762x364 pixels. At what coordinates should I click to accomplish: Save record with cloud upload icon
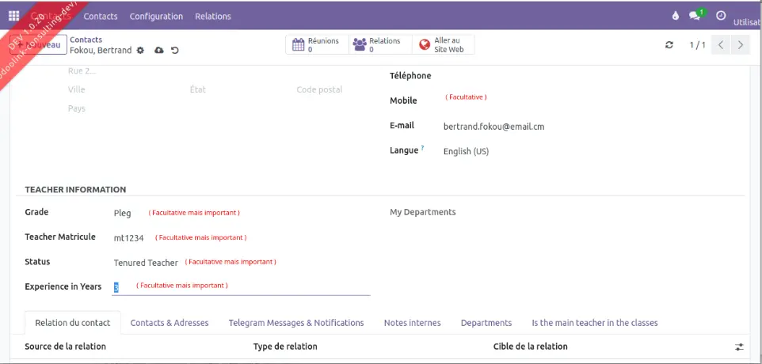click(x=159, y=51)
